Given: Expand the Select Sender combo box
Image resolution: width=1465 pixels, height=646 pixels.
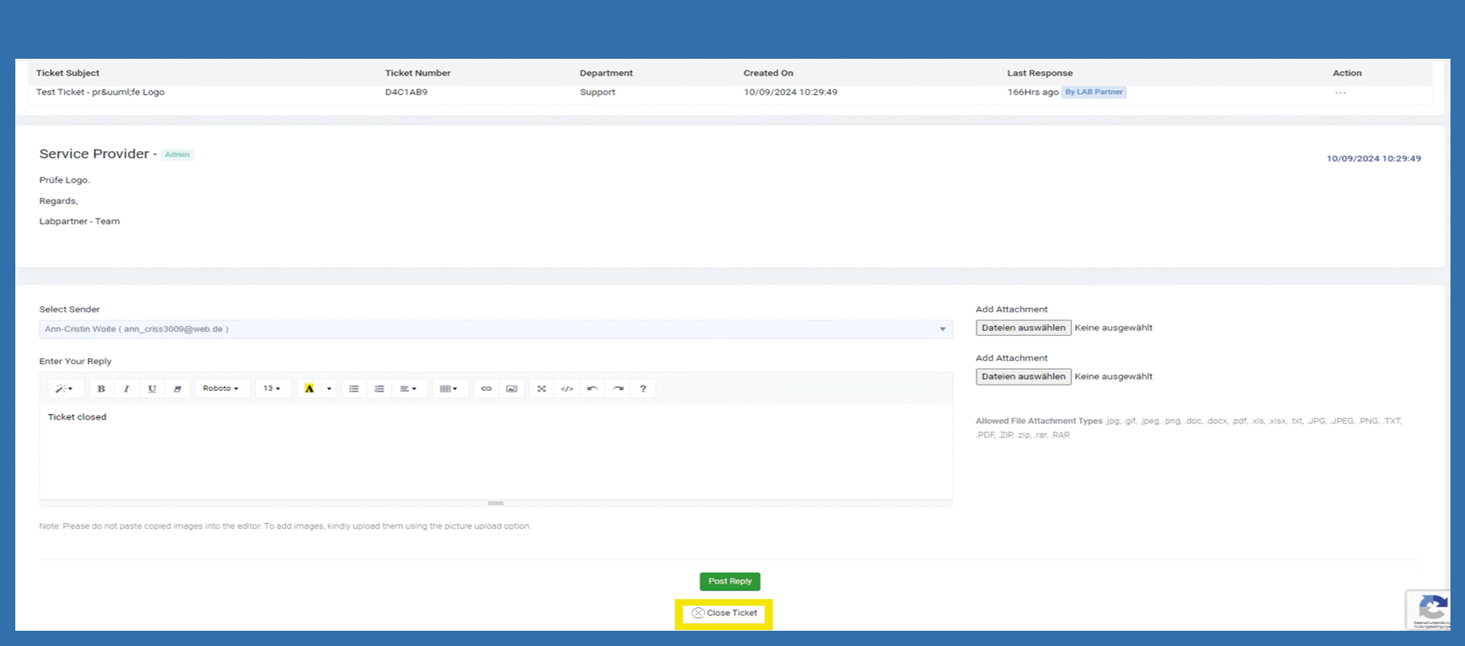Looking at the screenshot, I should 495,329.
